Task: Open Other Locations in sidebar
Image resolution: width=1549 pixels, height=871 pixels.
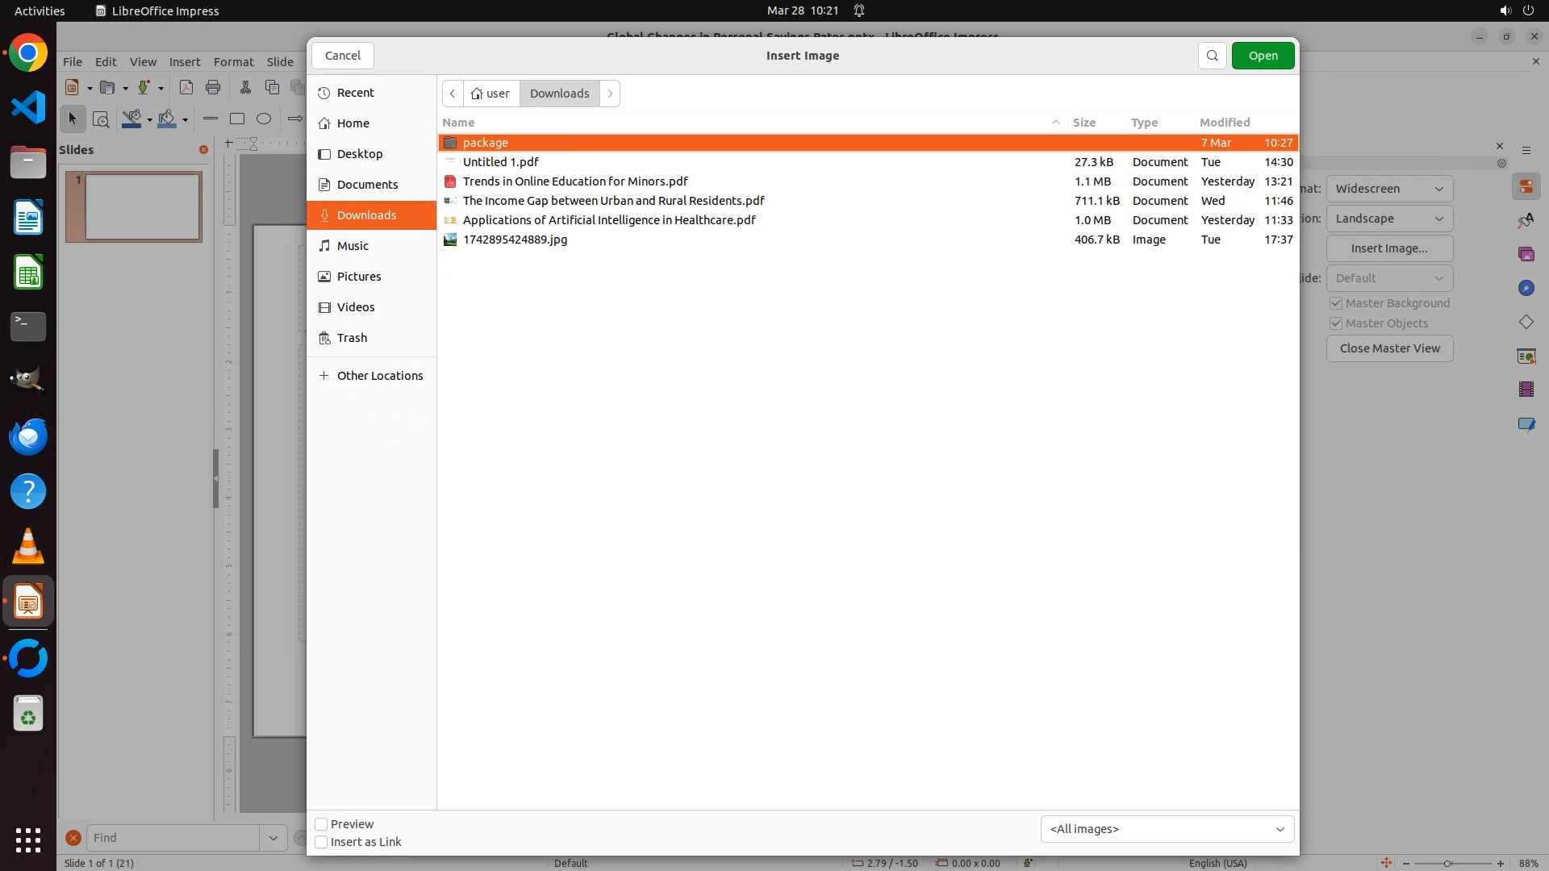Action: click(379, 376)
